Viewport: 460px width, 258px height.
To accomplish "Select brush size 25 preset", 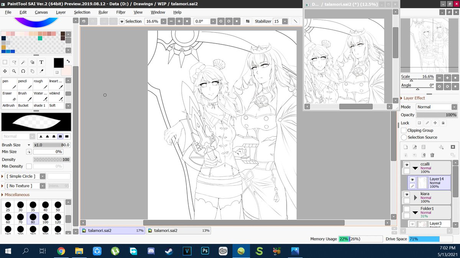I will click(8, 206).
